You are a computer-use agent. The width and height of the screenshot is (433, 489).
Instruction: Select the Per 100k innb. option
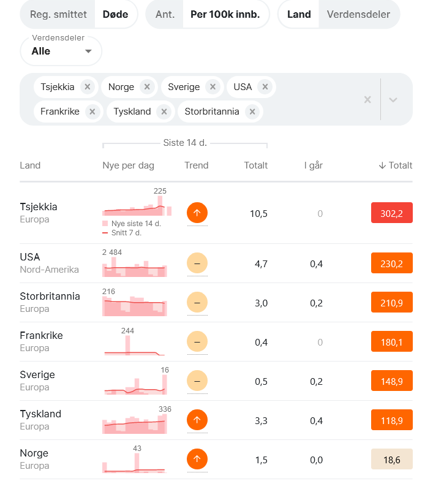[225, 14]
